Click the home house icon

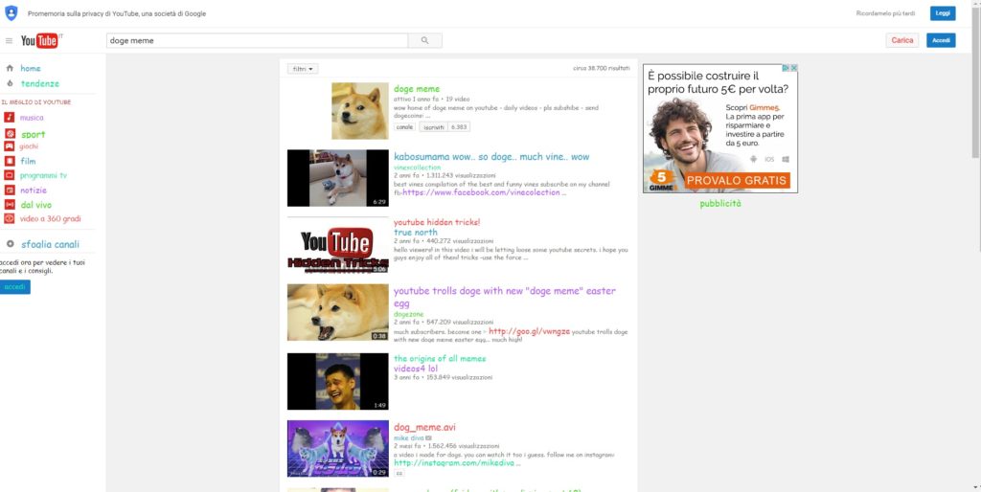10,68
